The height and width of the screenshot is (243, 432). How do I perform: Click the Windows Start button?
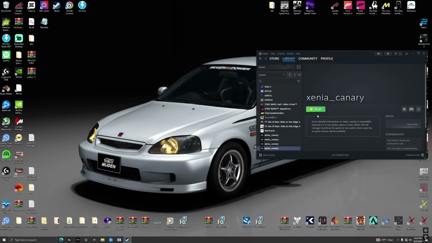pyautogui.click(x=4, y=240)
